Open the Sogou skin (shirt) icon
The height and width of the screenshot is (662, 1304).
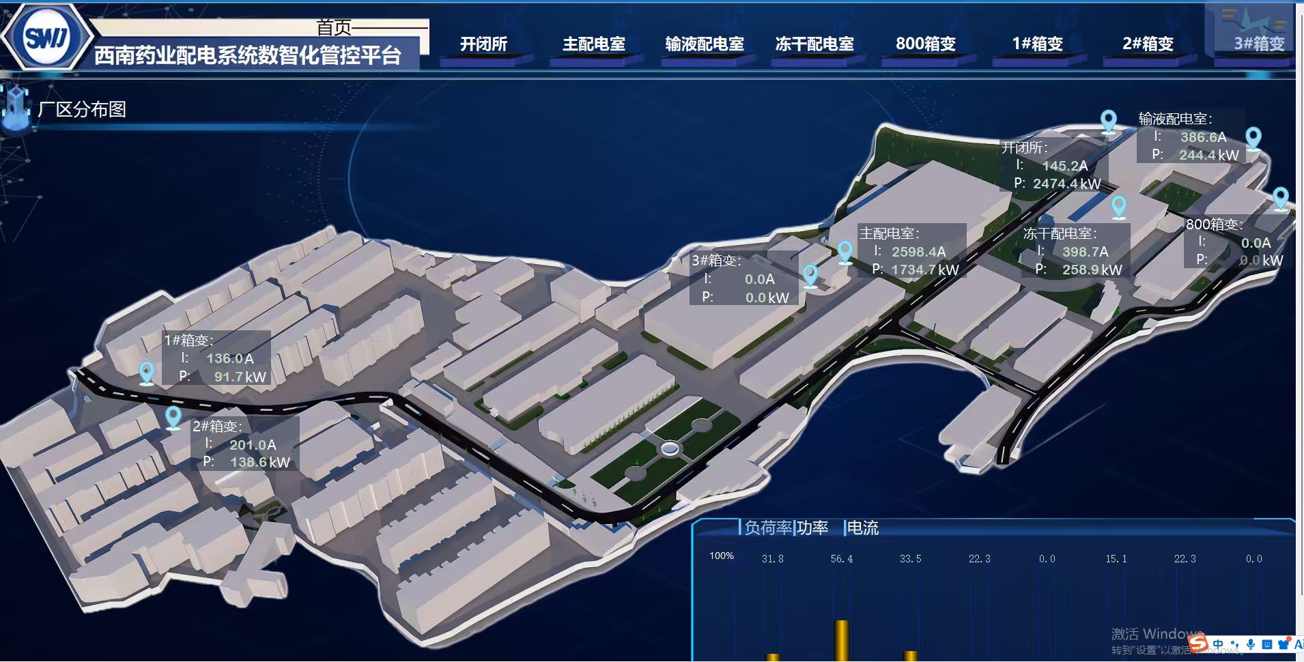click(x=1284, y=644)
